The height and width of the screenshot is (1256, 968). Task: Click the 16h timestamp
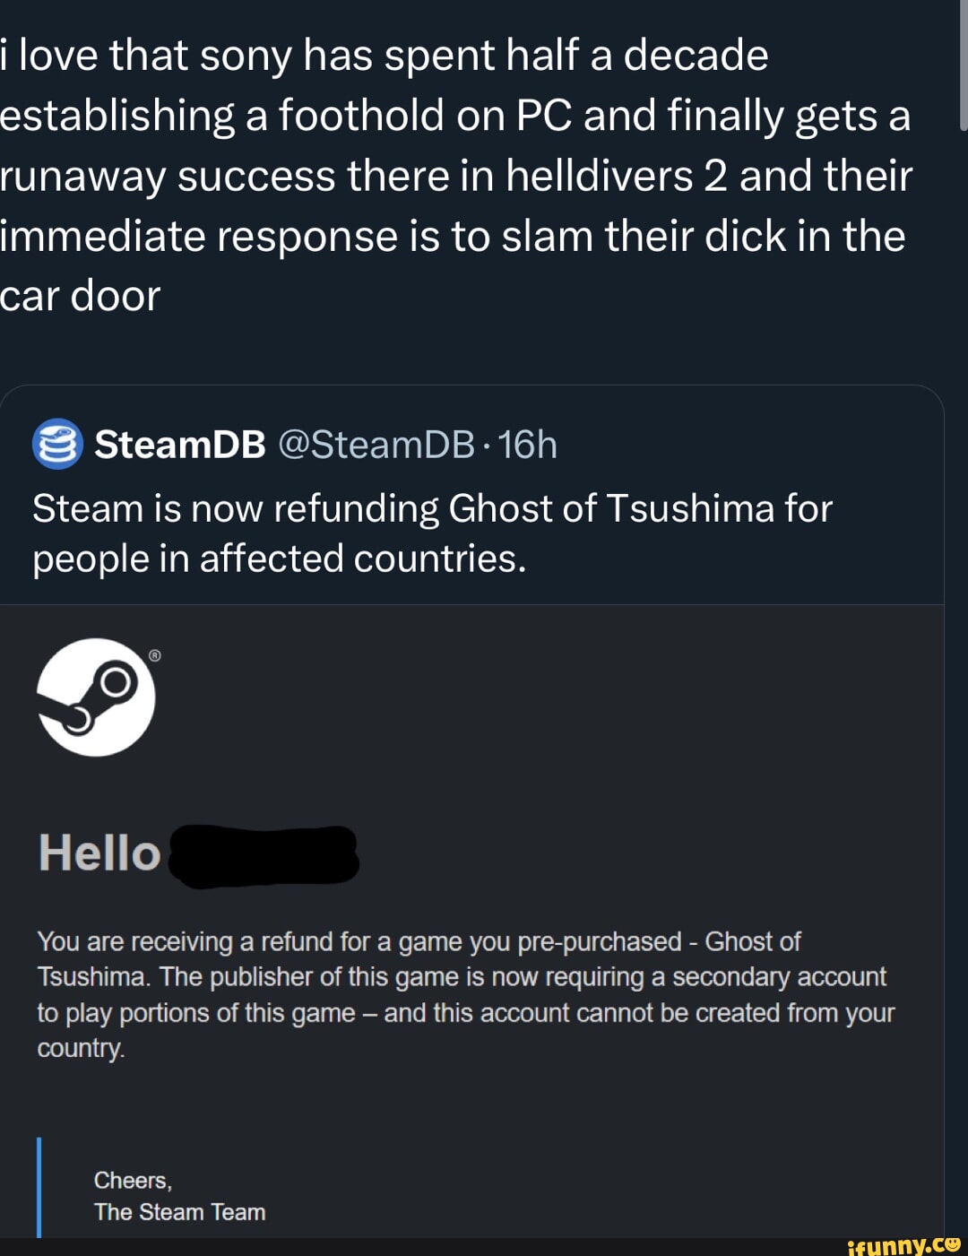pyautogui.click(x=528, y=444)
